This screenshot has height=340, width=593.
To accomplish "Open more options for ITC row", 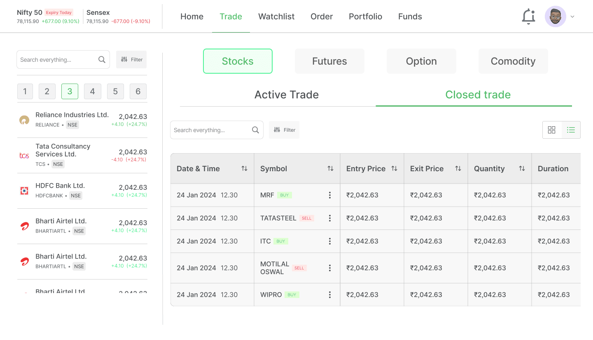I will [330, 241].
